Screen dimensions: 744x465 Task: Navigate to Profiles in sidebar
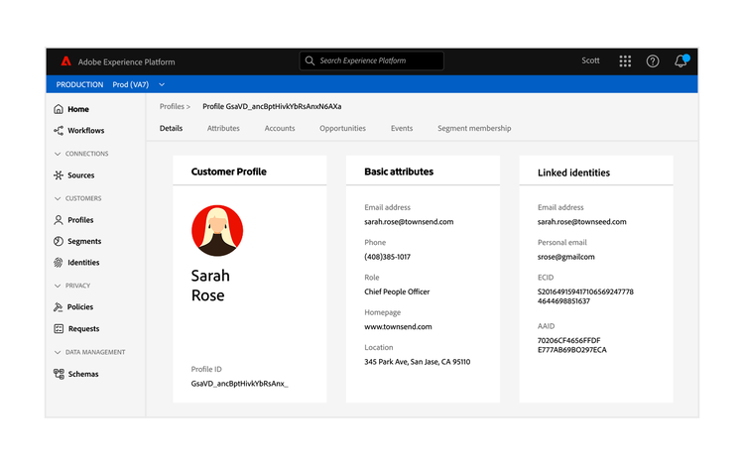tap(80, 220)
